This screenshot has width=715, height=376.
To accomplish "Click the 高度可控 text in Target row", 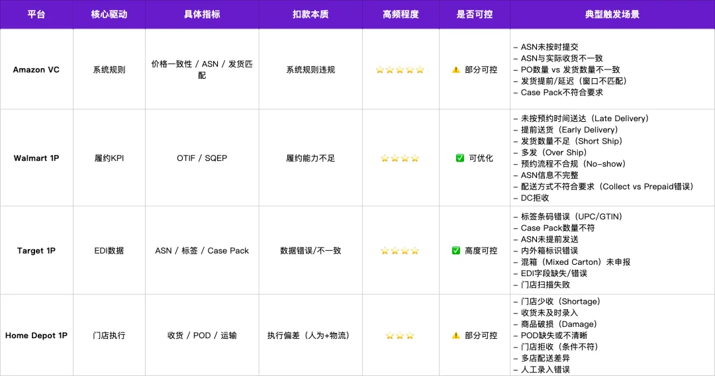I will point(481,251).
